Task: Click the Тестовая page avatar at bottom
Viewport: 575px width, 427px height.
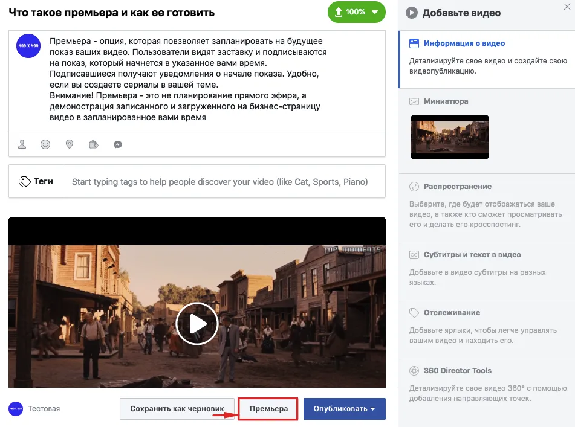Action: click(x=16, y=409)
